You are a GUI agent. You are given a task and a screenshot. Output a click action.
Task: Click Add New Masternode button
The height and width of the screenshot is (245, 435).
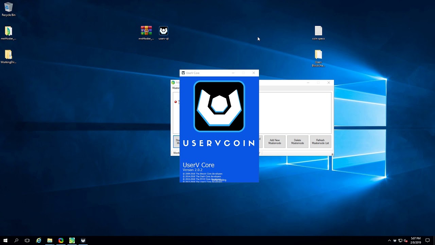(x=275, y=142)
